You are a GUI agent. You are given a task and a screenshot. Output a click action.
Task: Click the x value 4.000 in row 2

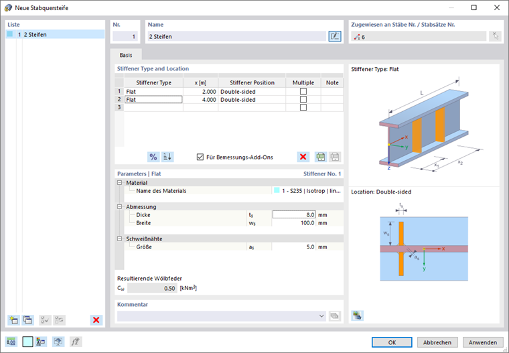201,99
